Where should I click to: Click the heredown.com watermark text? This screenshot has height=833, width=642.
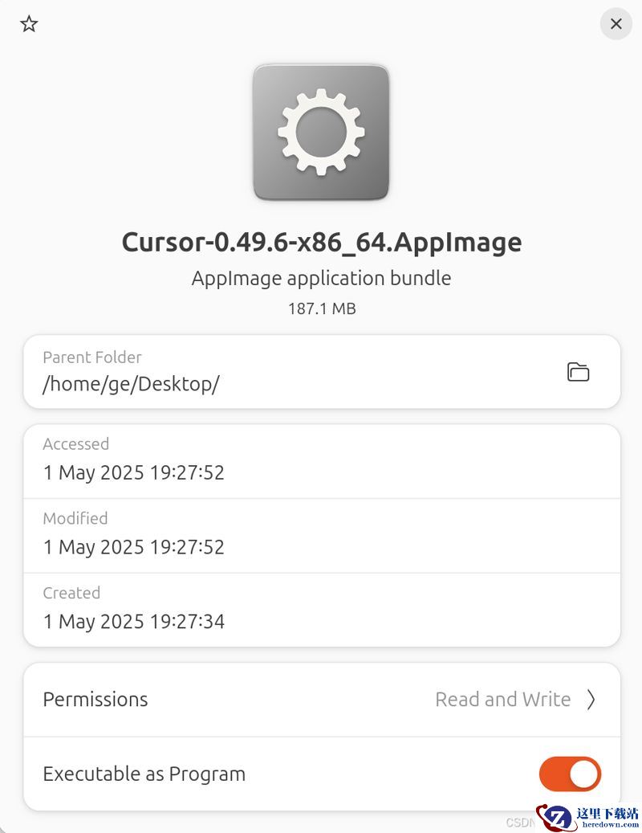coord(610,825)
